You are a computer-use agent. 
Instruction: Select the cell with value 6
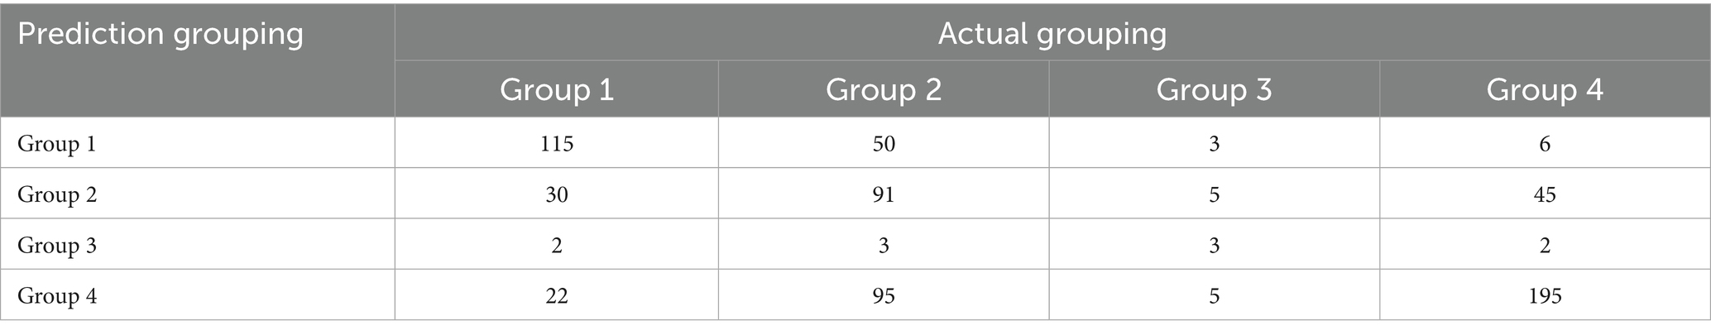point(1545,144)
